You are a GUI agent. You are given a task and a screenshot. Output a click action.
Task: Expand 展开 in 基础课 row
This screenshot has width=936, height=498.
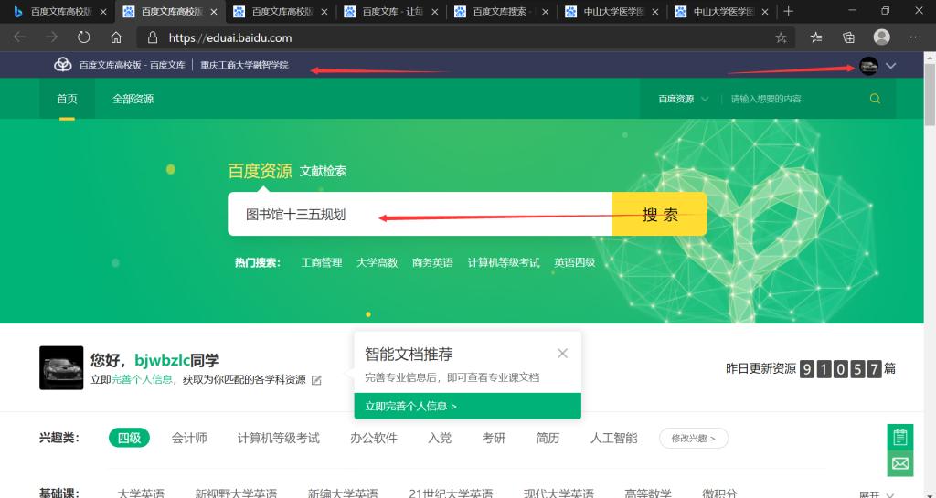pyautogui.click(x=876, y=493)
